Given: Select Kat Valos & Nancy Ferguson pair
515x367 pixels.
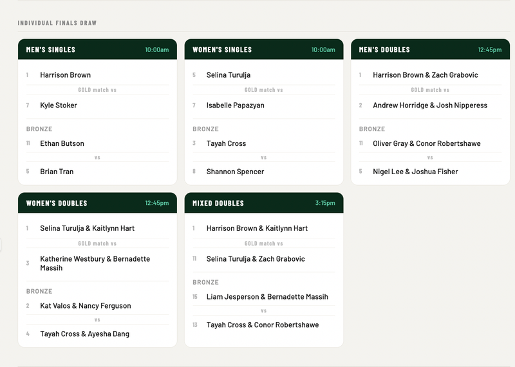Looking at the screenshot, I should (86, 306).
